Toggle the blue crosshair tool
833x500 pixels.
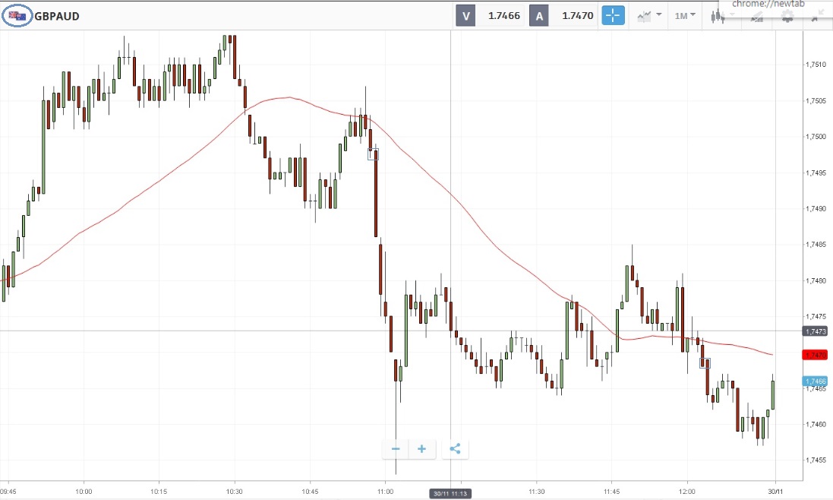(613, 15)
